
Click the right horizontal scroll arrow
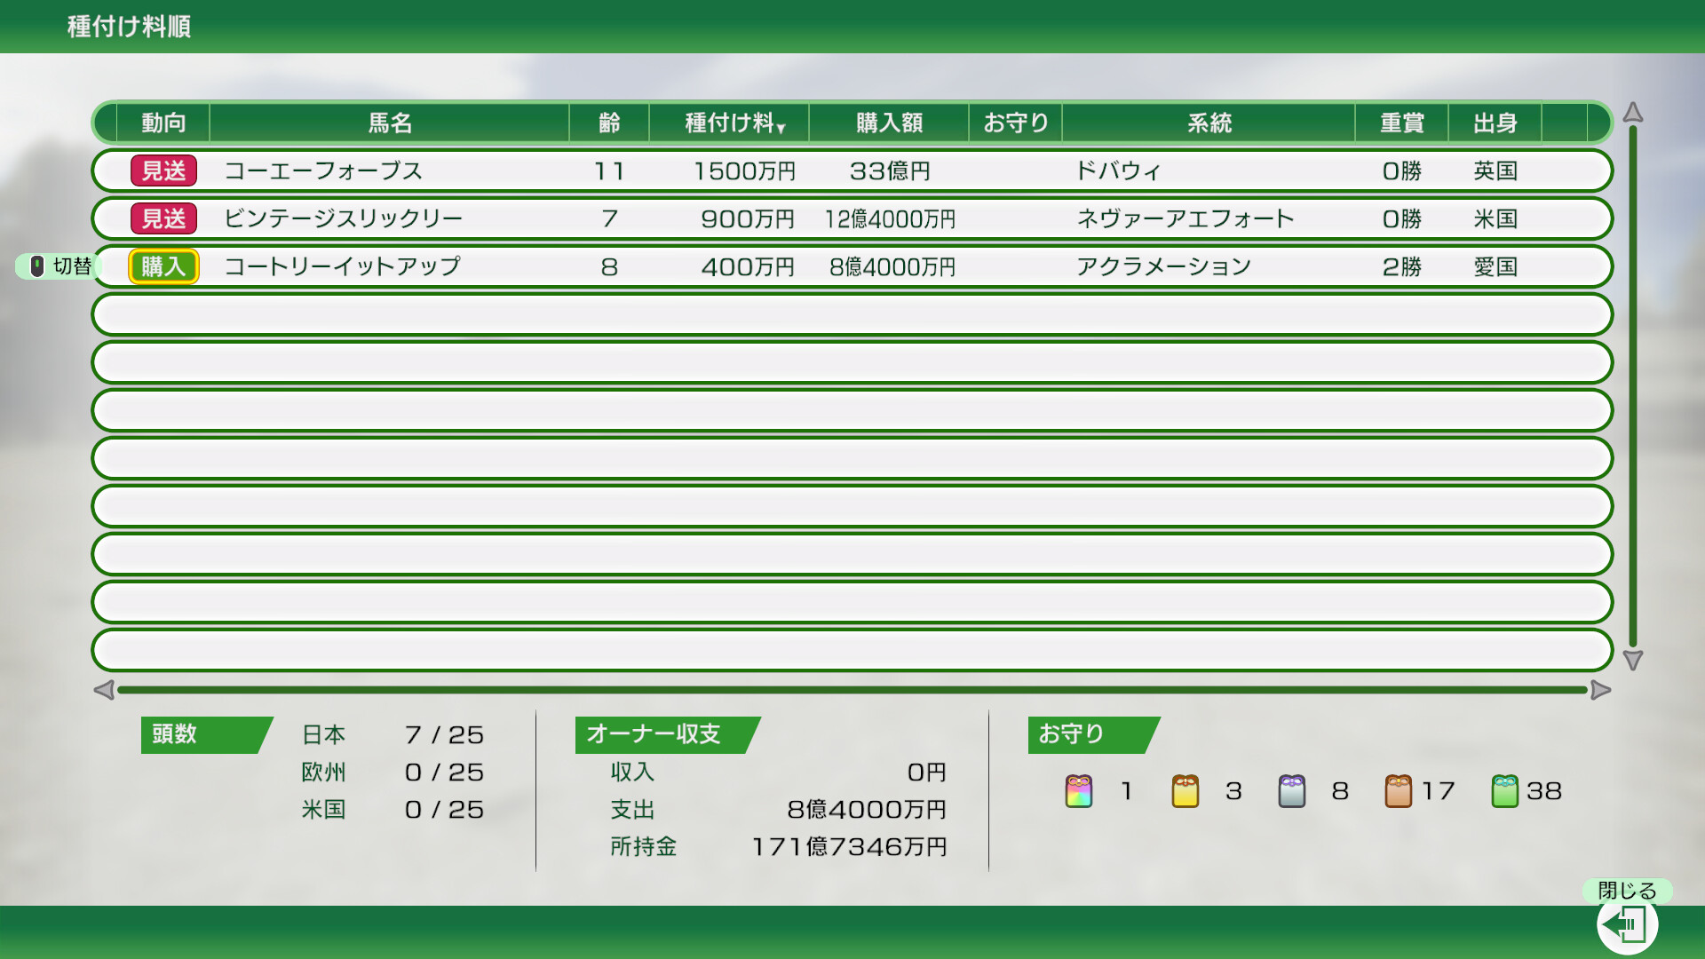(x=1600, y=688)
